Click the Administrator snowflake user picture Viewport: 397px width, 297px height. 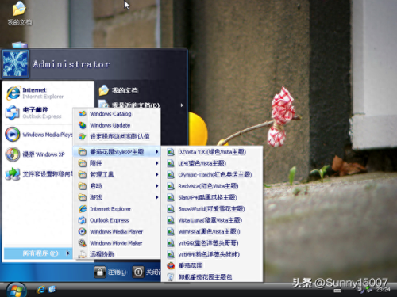click(15, 63)
